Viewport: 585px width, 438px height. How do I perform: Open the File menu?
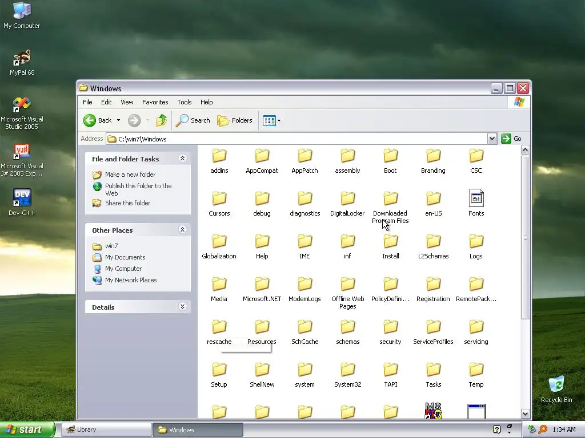point(87,102)
